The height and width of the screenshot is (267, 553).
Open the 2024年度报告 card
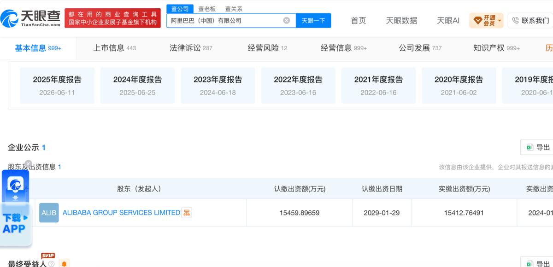tap(137, 86)
